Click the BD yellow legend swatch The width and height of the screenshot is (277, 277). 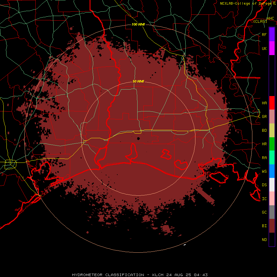click(x=272, y=130)
